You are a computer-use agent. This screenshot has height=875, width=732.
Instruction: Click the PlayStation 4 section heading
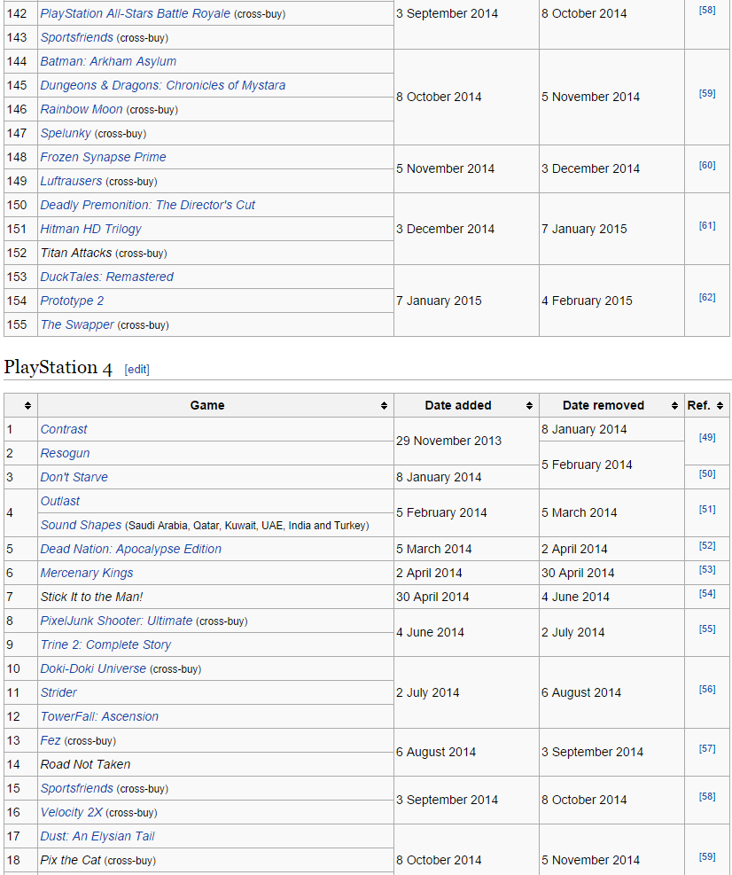coord(58,368)
